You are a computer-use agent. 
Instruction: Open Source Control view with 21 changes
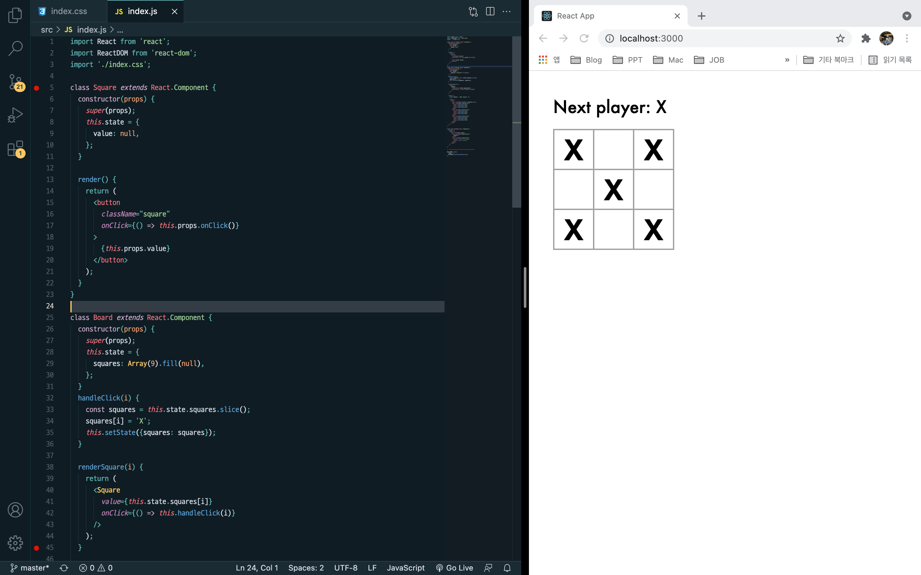[15, 82]
